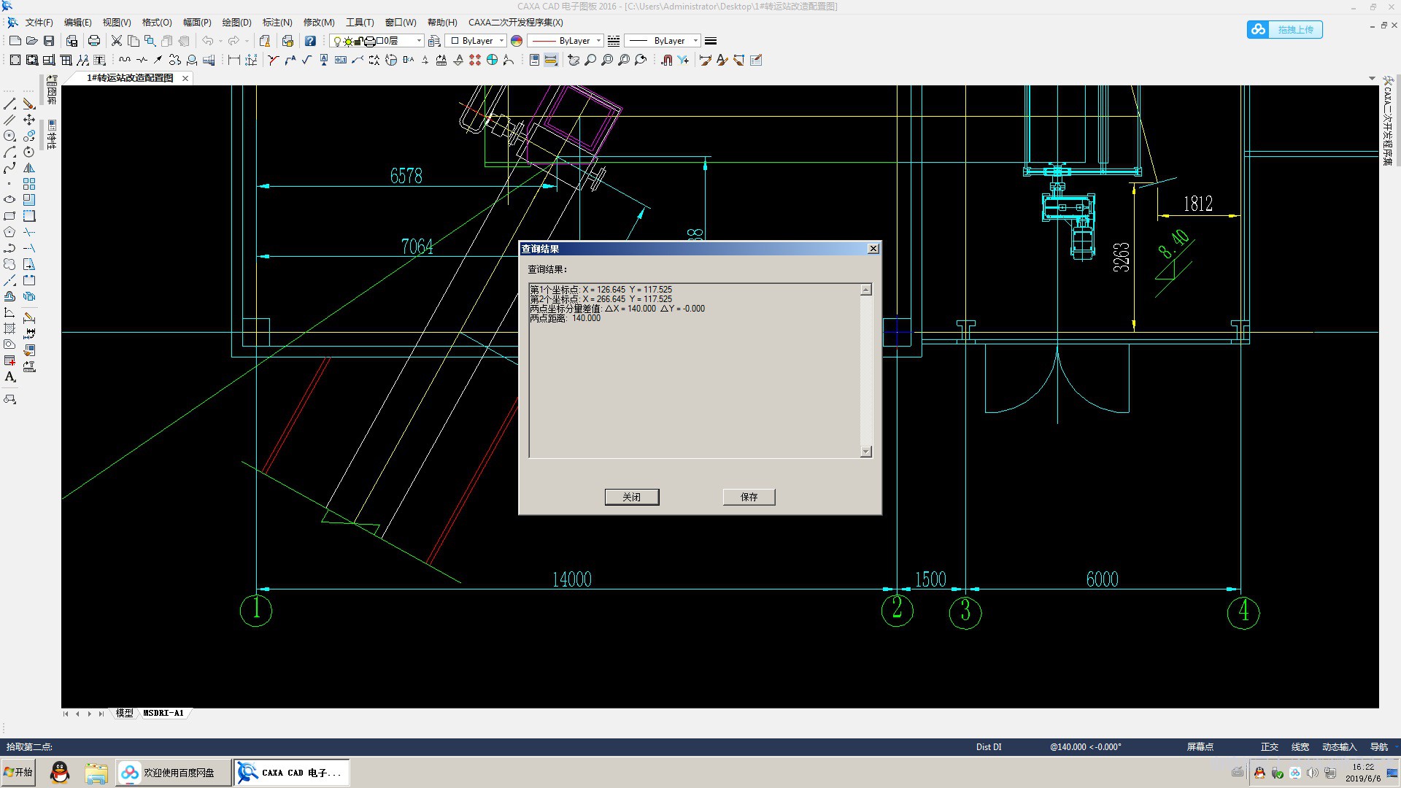The height and width of the screenshot is (788, 1401).
Task: Click the Print icon in toolbar
Action: point(94,41)
